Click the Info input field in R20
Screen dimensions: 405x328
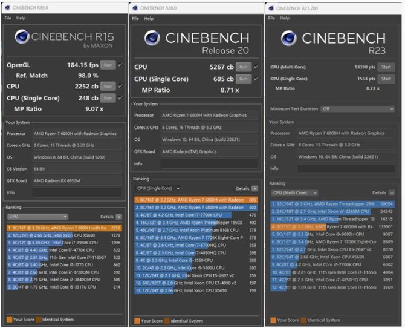pyautogui.click(x=209, y=163)
